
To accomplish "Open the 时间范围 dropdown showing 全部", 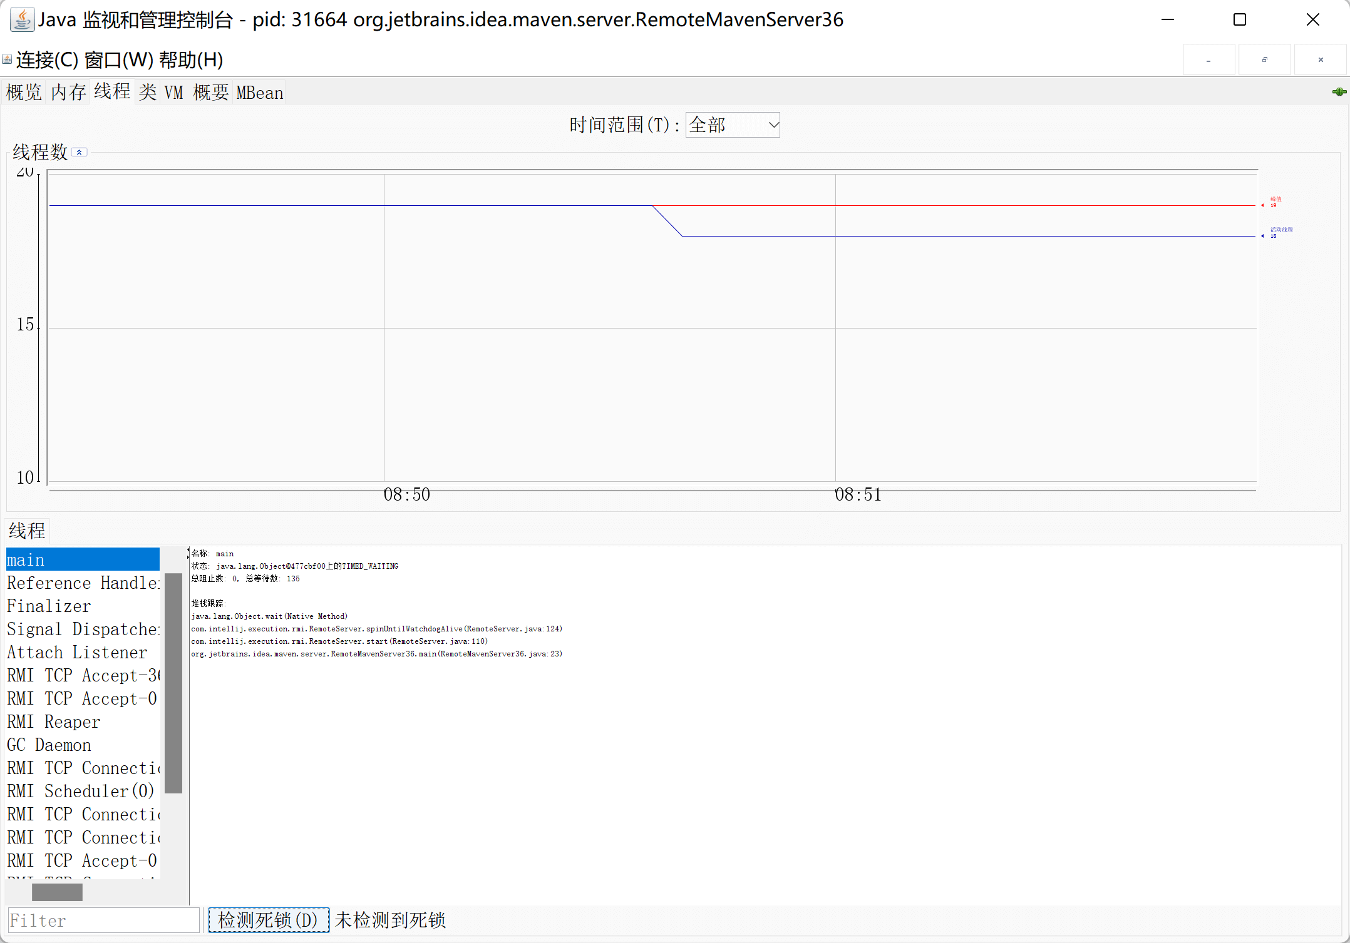I will pos(733,125).
